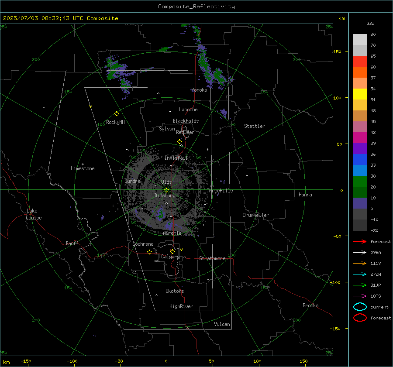Click the Banff city label
Viewport: 393px width, 367px height.
[72, 243]
